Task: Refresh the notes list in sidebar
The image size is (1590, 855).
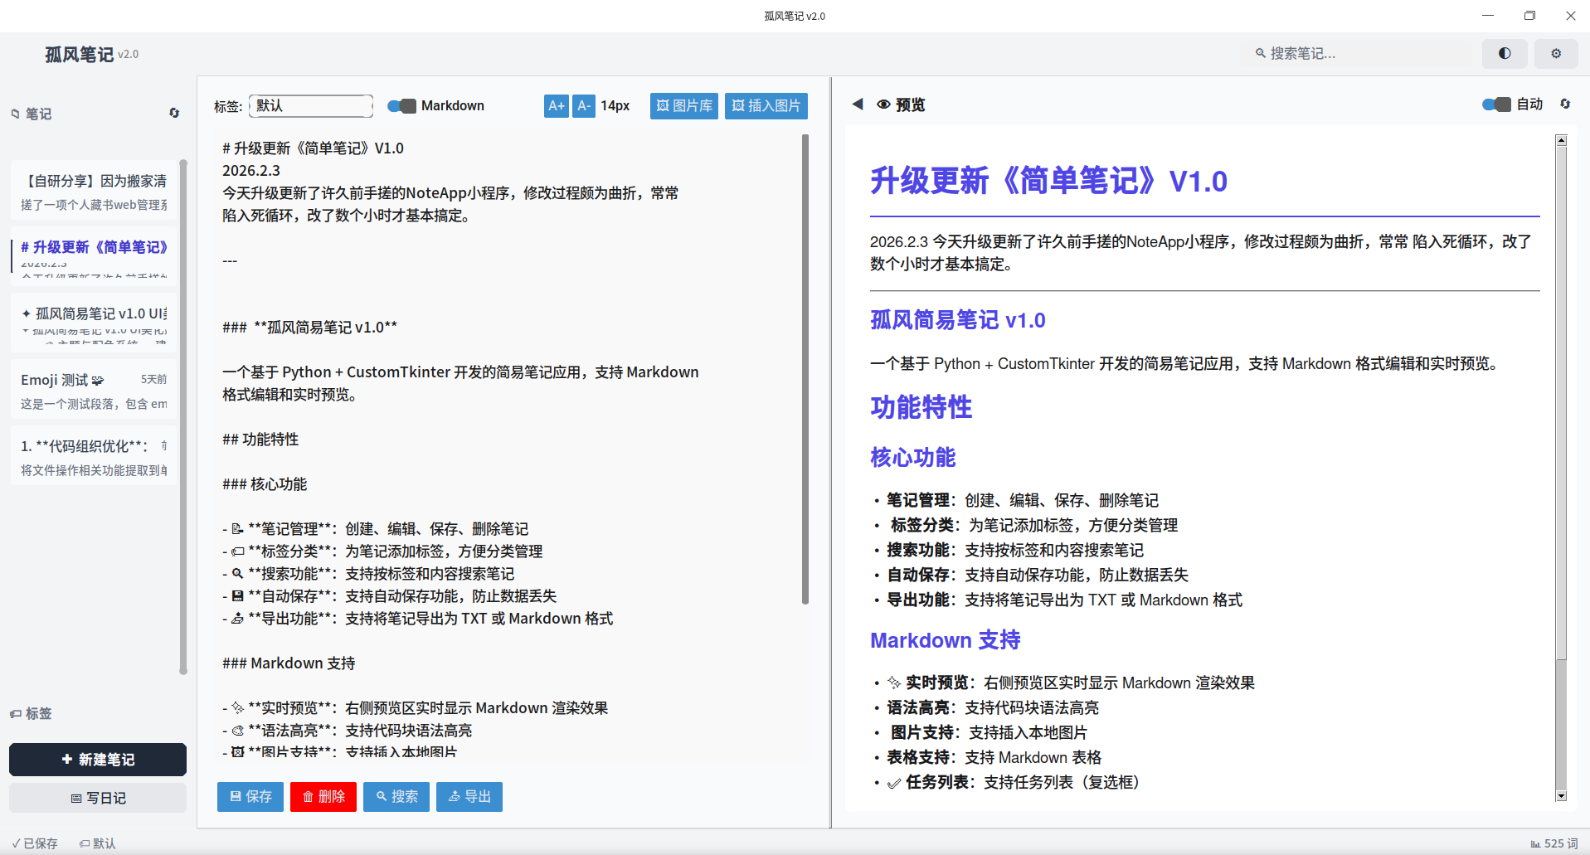Action: click(x=174, y=113)
